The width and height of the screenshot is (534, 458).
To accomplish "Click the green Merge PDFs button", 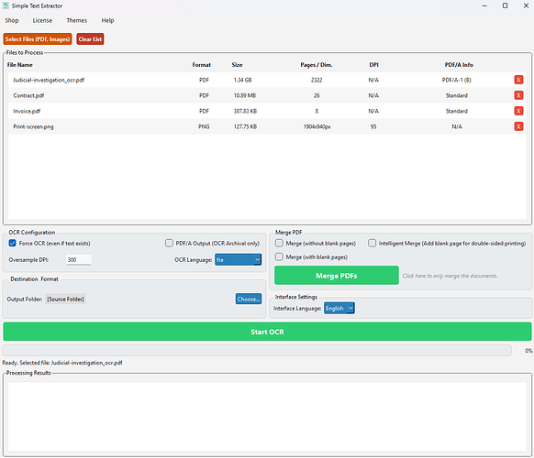I will [337, 276].
